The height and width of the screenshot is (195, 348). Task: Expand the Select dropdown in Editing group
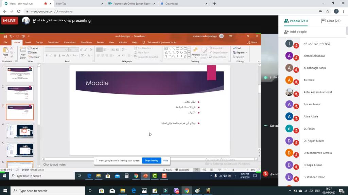pos(240,57)
